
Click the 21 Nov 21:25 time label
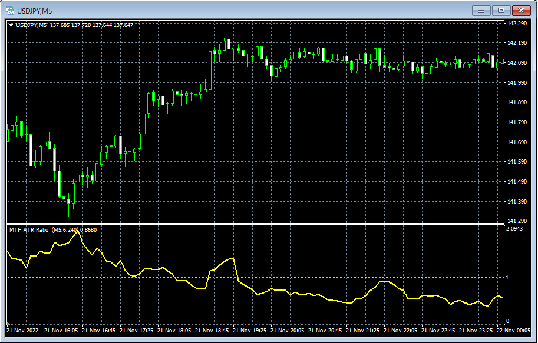[x=362, y=331]
